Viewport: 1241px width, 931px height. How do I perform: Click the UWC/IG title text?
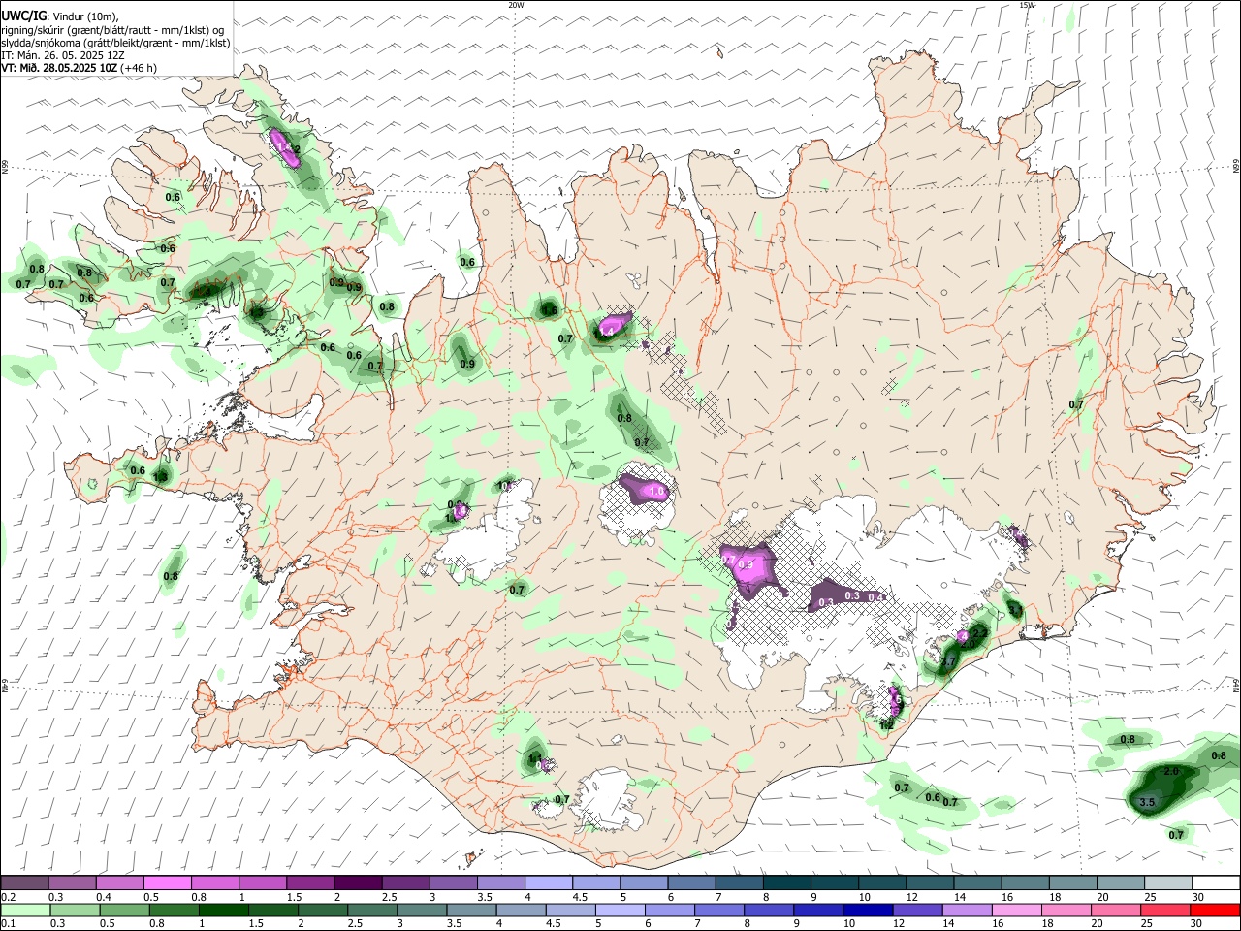(23, 16)
